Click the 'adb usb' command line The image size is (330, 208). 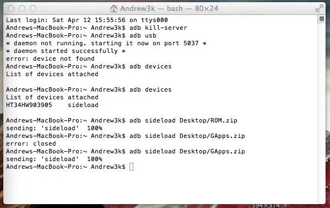(81, 35)
